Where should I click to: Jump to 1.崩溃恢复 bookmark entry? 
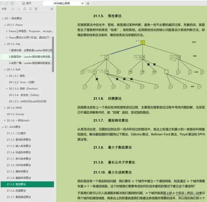tap(31, 50)
